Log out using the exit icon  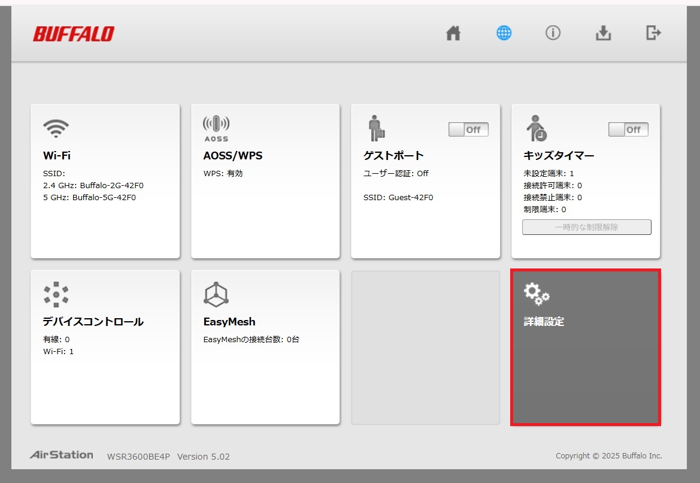[653, 32]
